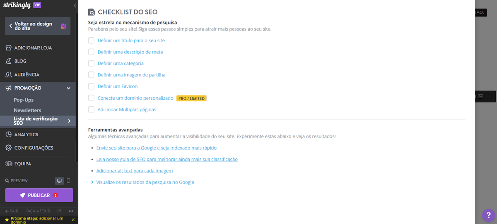Click the Preview label

pyautogui.click(x=19, y=181)
